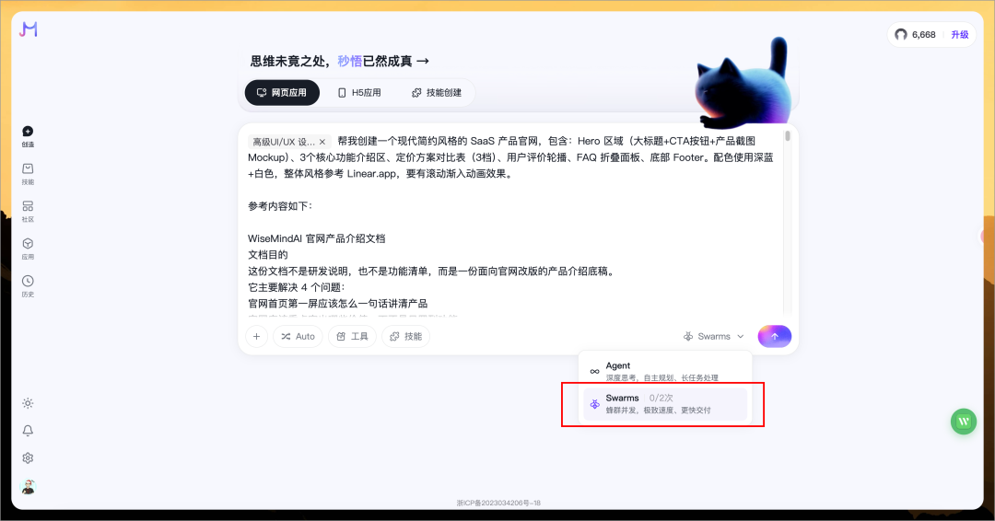Click the 它主要解决 4 个问题 line

click(x=297, y=287)
